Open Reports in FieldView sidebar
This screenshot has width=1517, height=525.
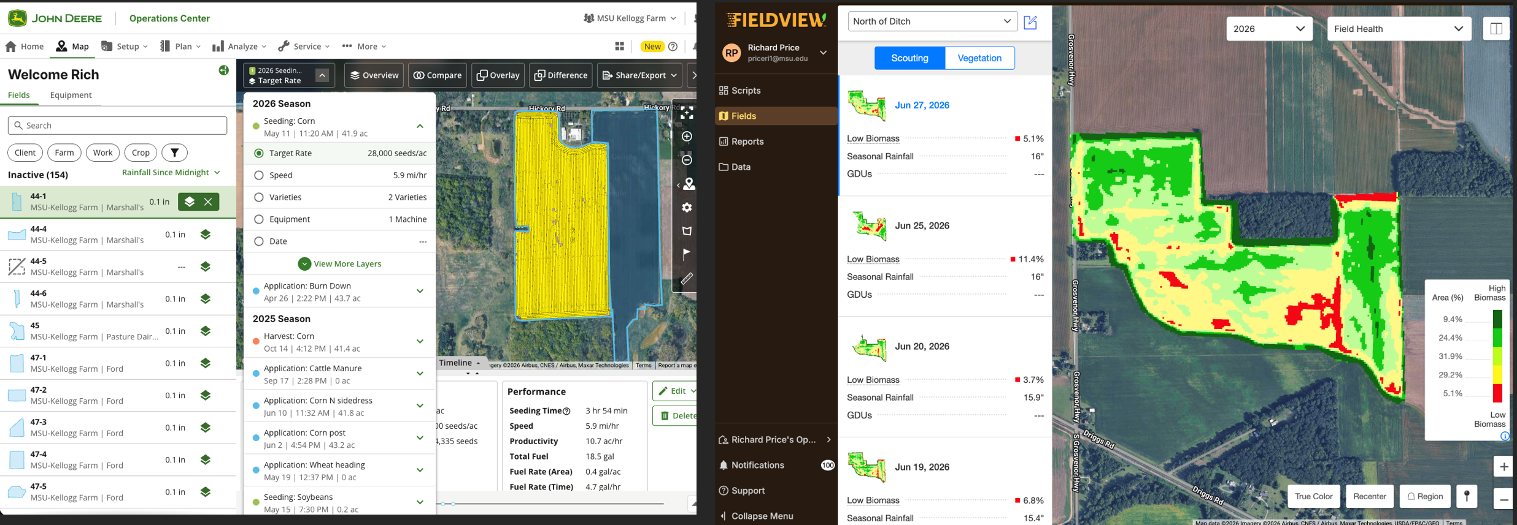point(777,142)
